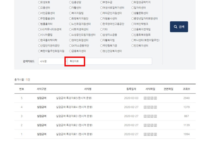Choose 민간복지센터 radio option
The width and height of the screenshot is (210, 145).
tap(133, 46)
